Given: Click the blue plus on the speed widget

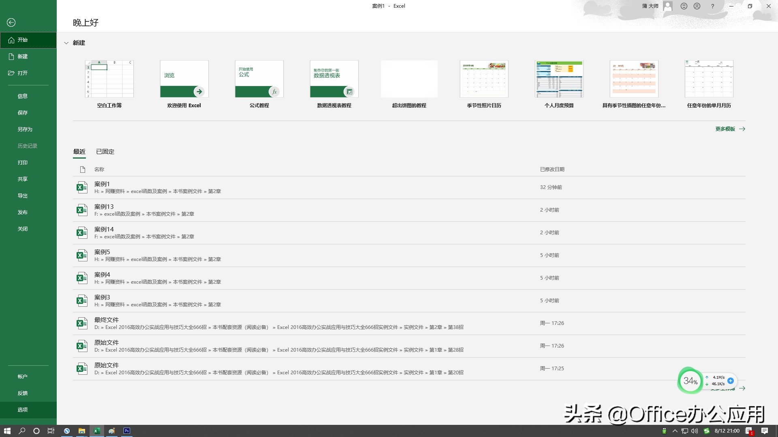Looking at the screenshot, I should (731, 381).
